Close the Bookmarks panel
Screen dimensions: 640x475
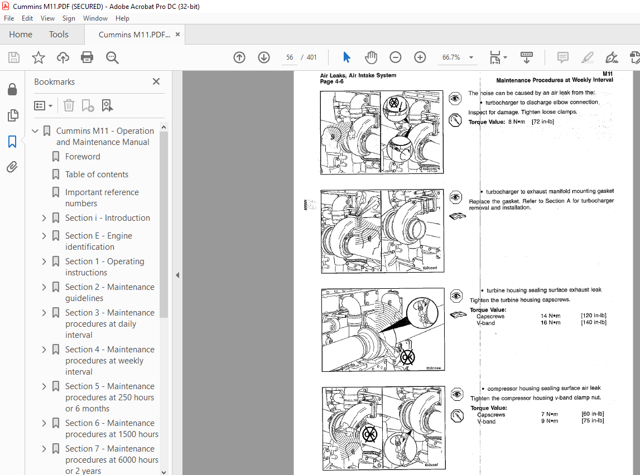pyautogui.click(x=156, y=81)
